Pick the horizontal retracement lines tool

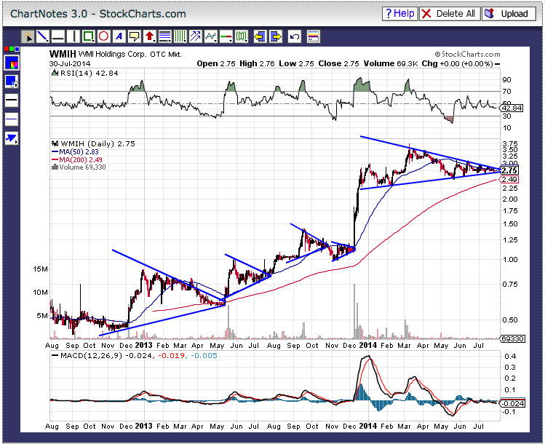[x=165, y=36]
